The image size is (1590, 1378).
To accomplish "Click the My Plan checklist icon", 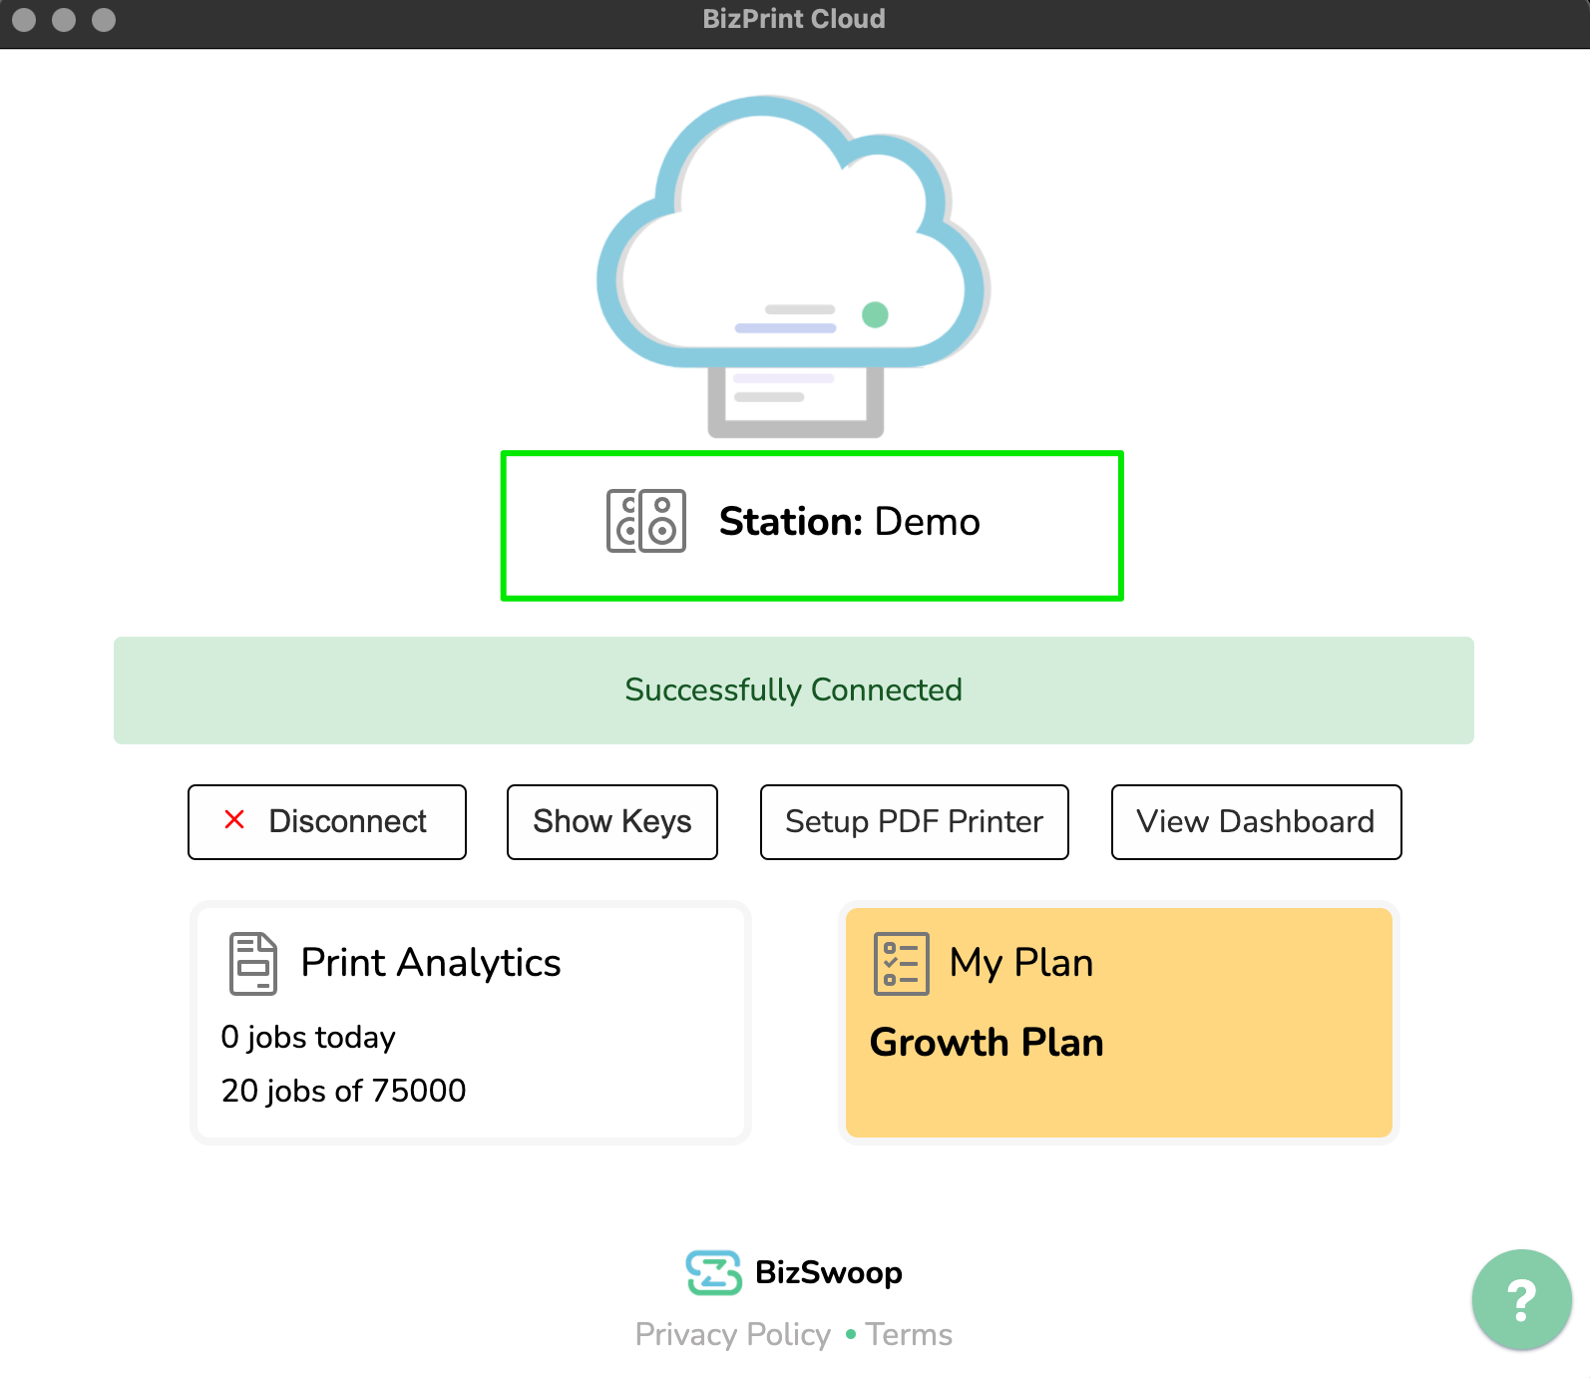I will [x=902, y=963].
